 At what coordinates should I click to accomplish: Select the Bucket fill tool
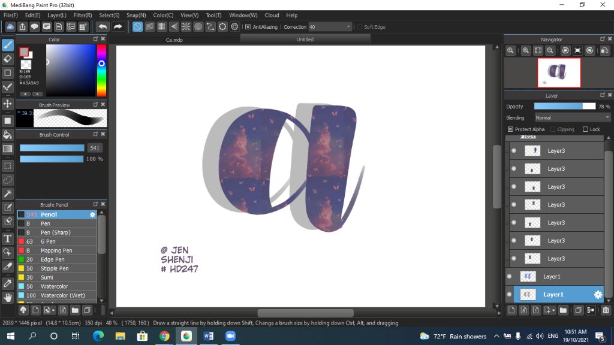click(7, 135)
